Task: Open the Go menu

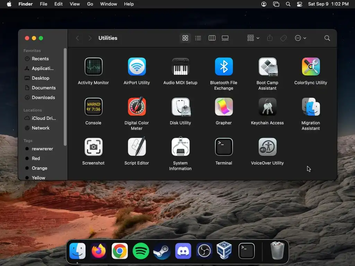Action: 90,4
